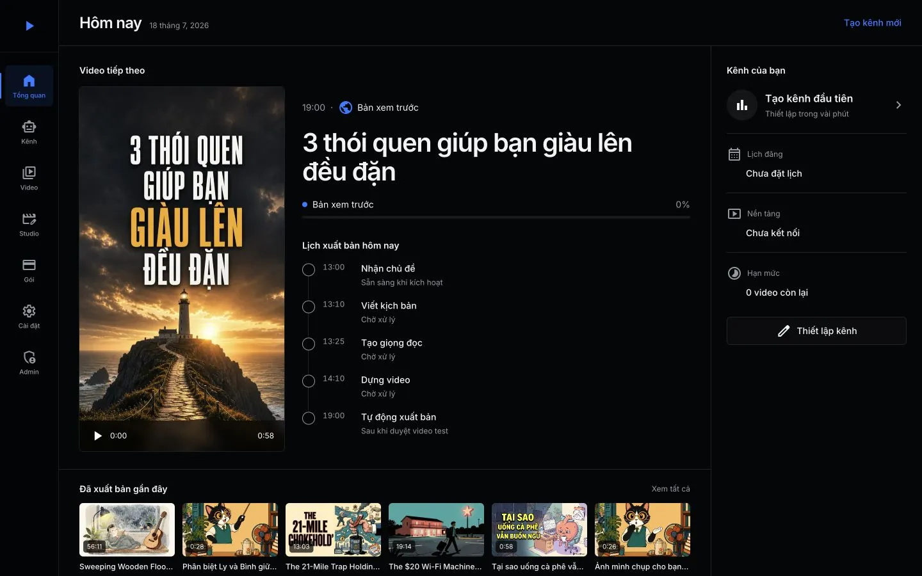Open the Gói card icon in sidebar
922x576 pixels.
(x=29, y=265)
